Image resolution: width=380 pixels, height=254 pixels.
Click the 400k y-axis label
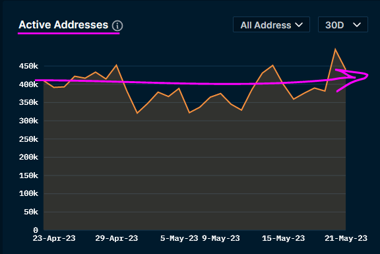pyautogui.click(x=28, y=84)
